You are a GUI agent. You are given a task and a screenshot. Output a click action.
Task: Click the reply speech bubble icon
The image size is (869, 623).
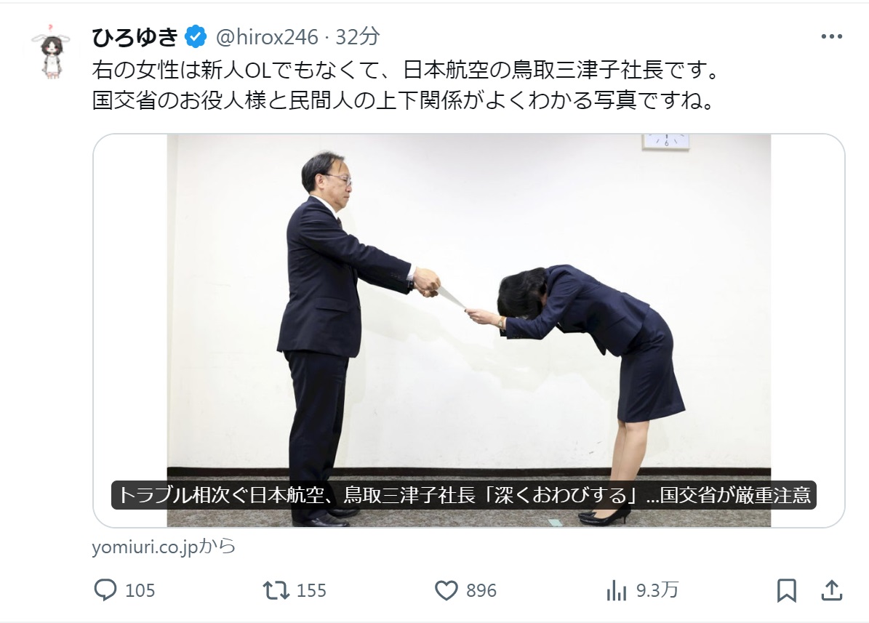coord(105,590)
